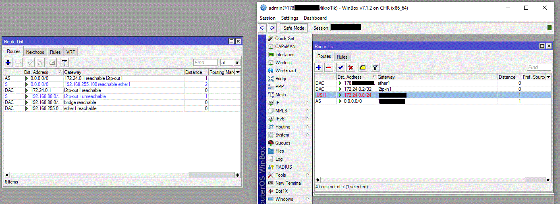Open the PPP section
560x204 pixels.
pos(280,87)
